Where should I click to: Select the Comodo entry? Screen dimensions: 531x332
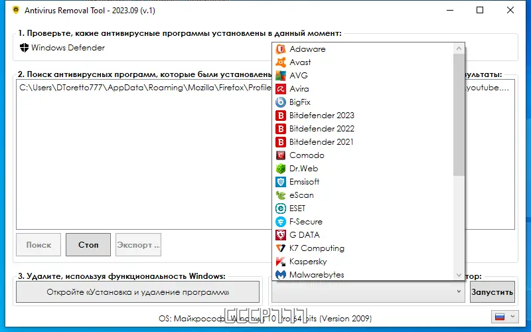(363, 155)
